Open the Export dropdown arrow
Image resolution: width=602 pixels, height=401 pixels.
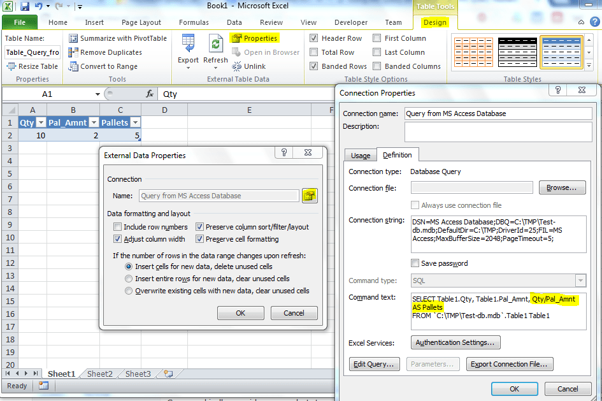pos(188,68)
